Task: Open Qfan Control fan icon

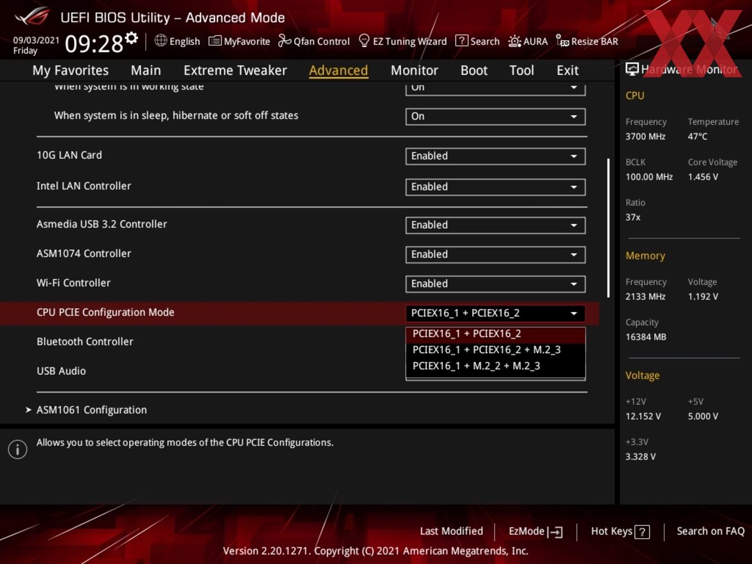Action: tap(284, 40)
